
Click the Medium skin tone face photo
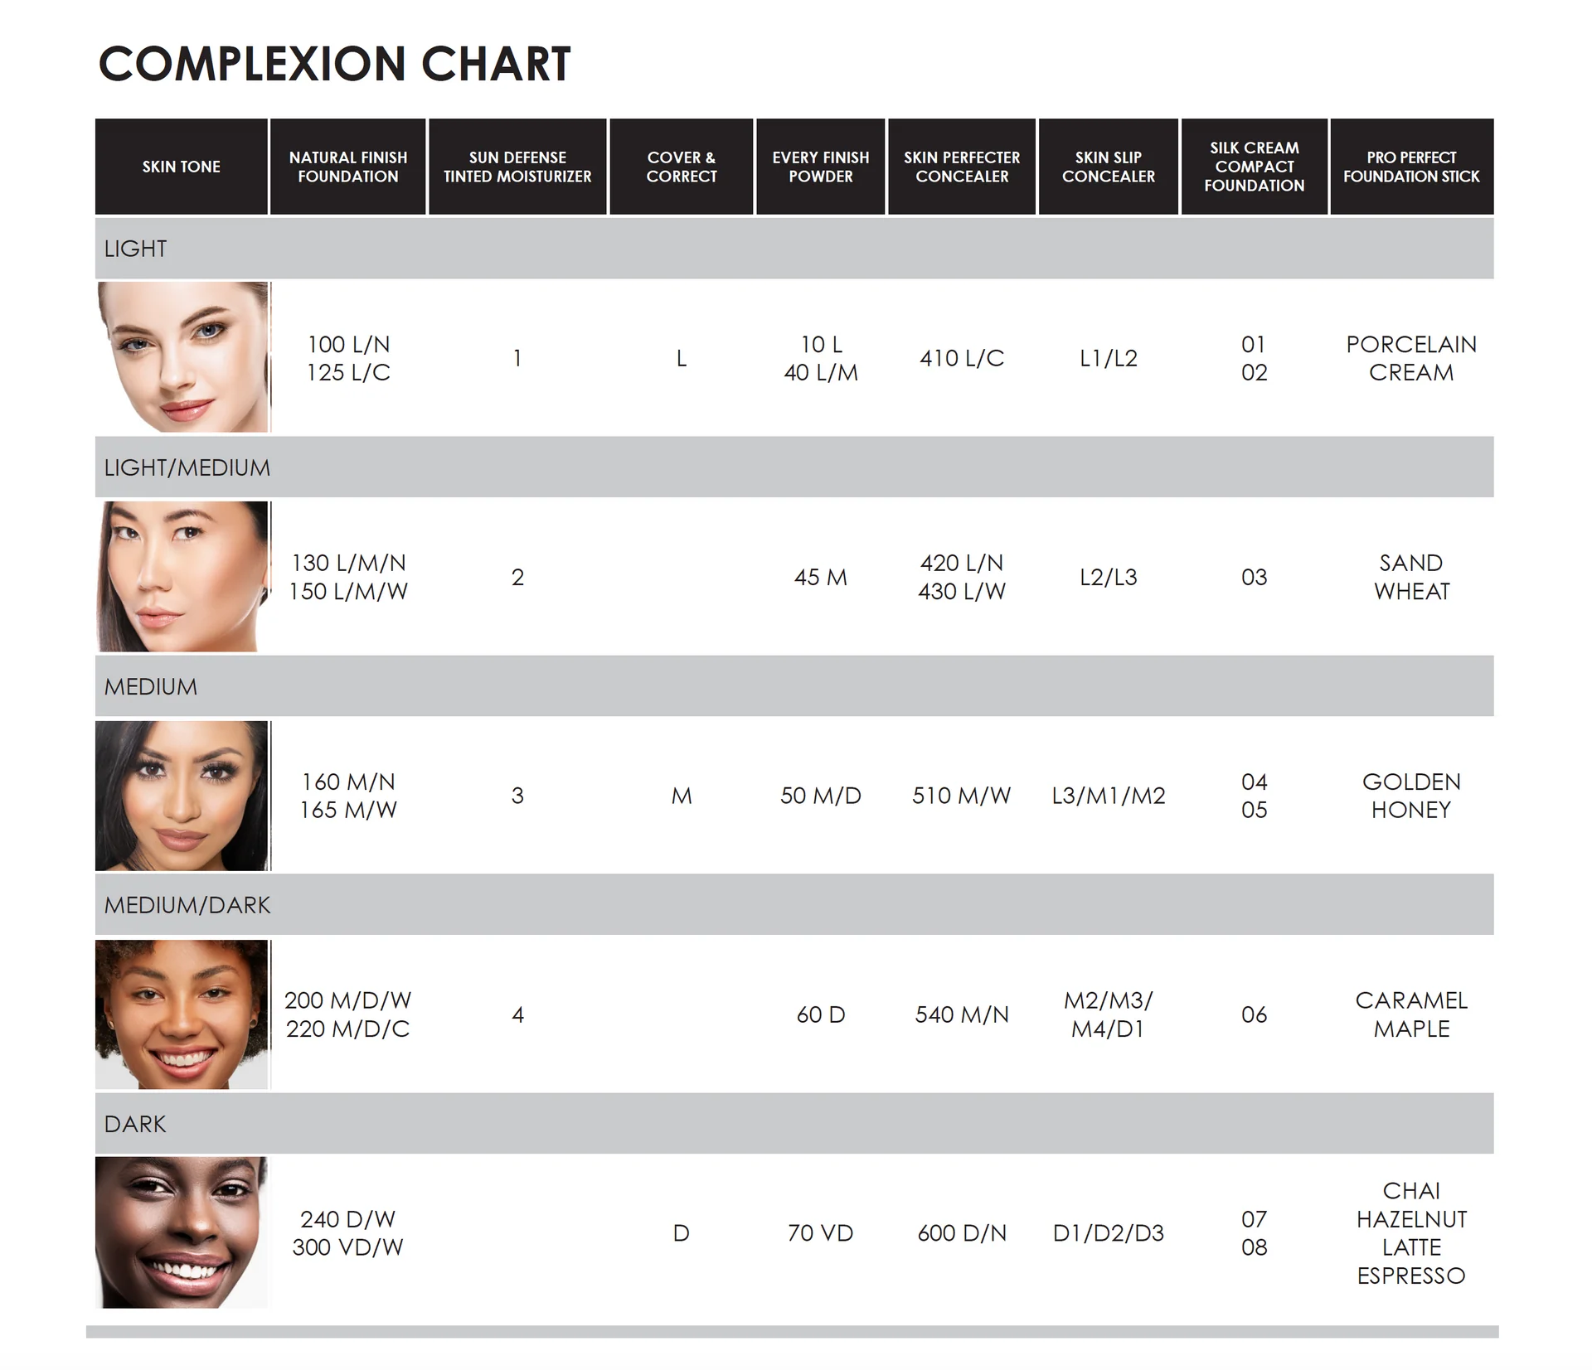click(182, 796)
